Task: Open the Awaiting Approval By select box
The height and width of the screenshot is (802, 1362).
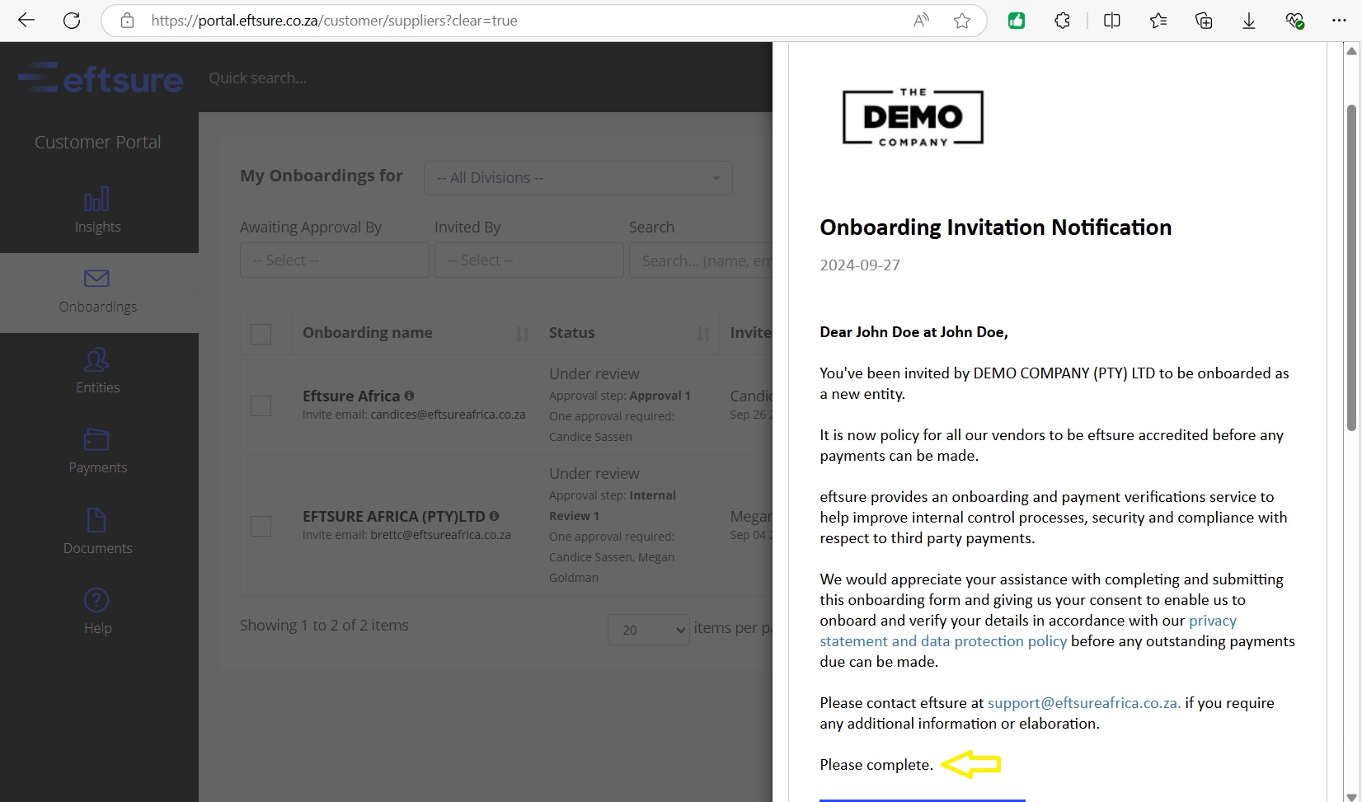Action: coord(334,260)
